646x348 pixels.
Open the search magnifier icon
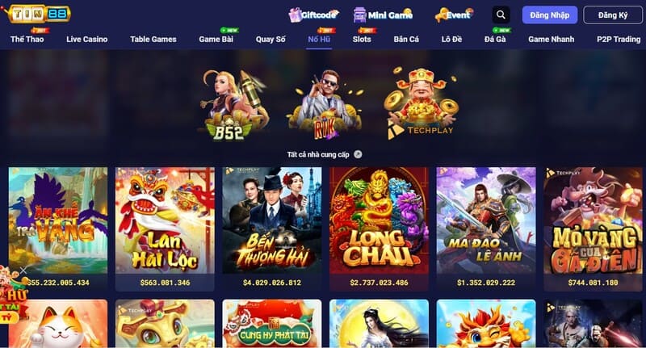click(x=501, y=15)
